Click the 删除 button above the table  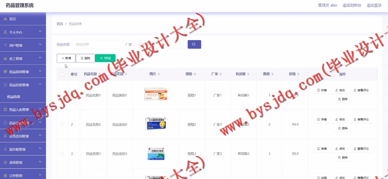pos(85,58)
